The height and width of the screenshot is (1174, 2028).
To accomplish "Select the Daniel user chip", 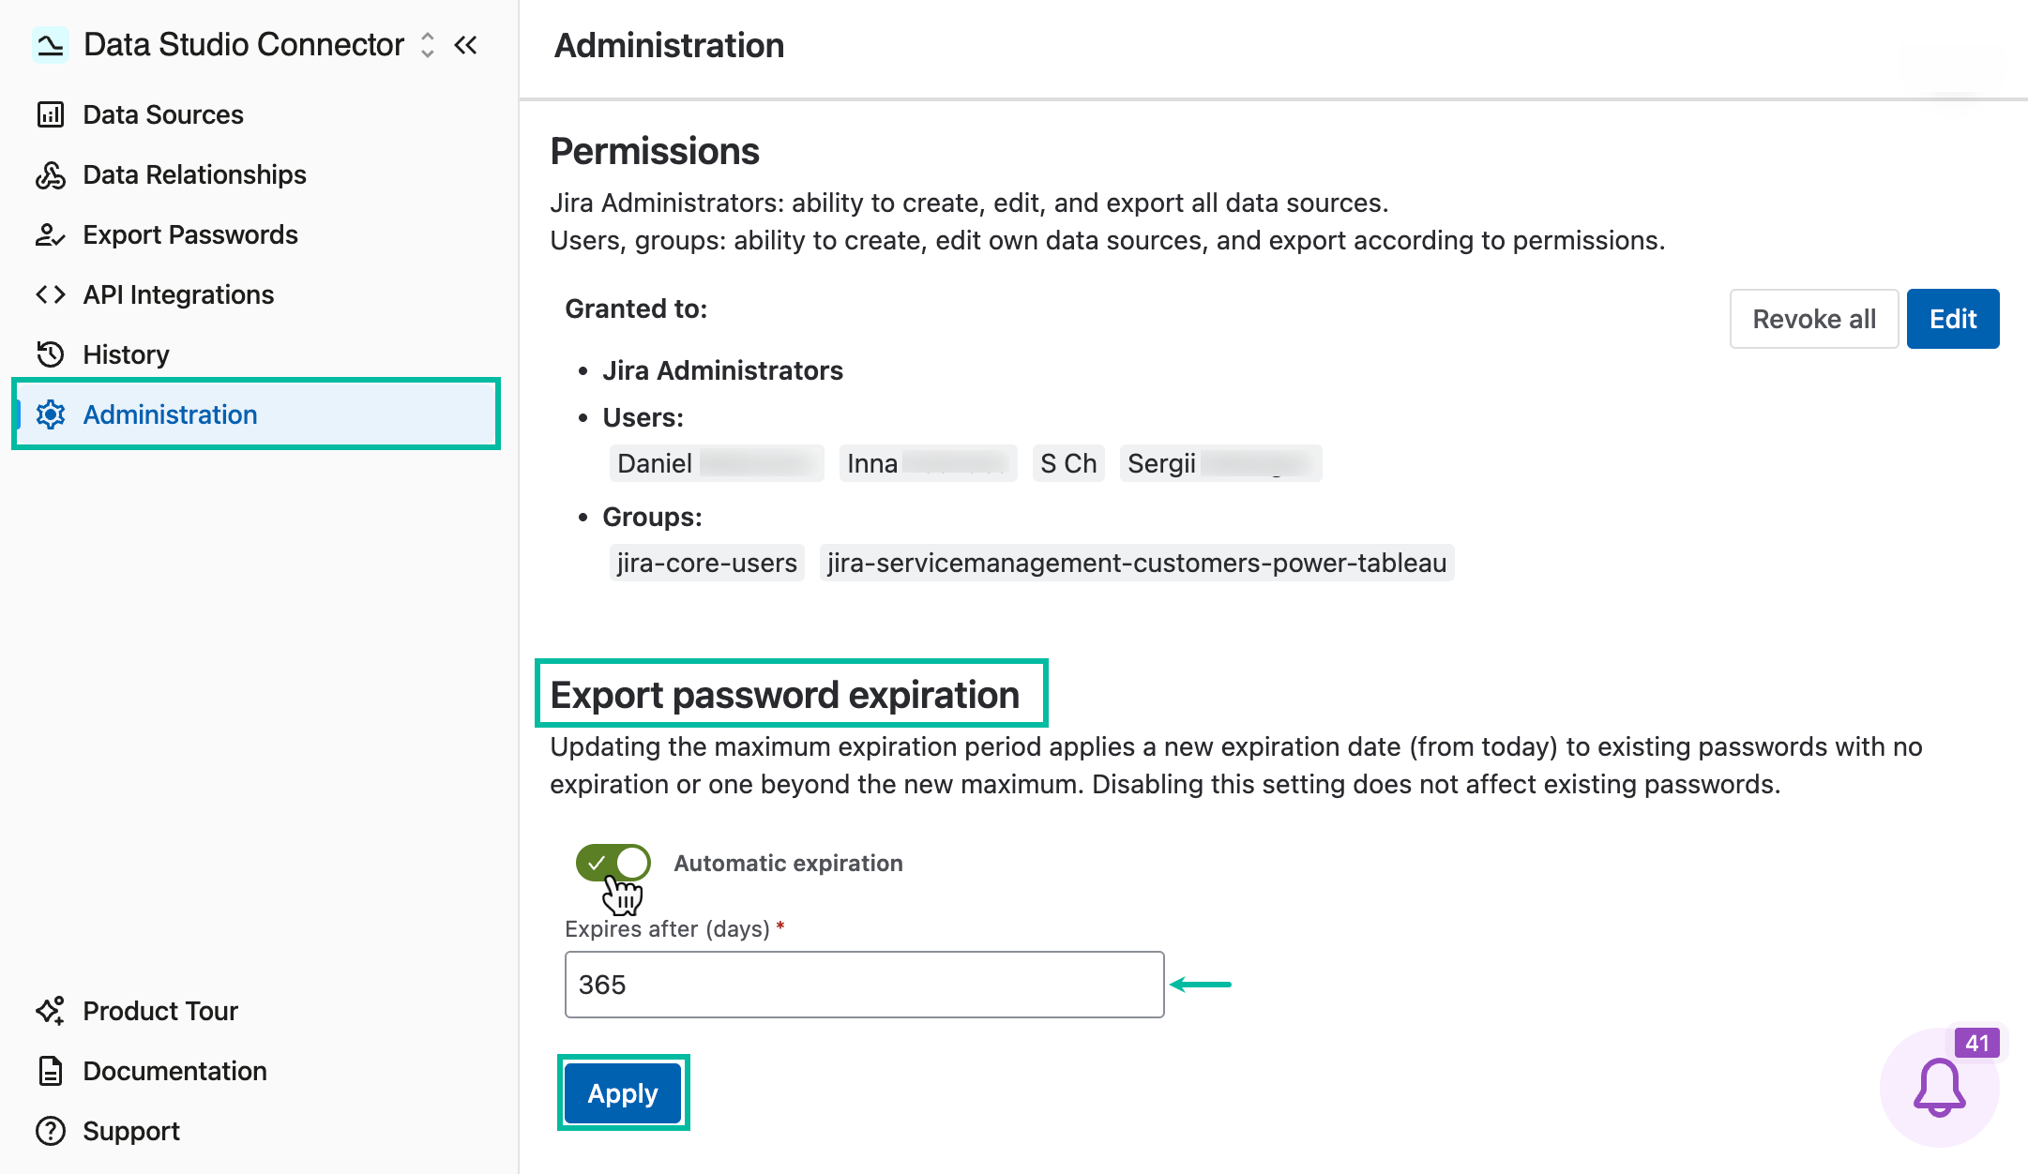I will 717,463.
